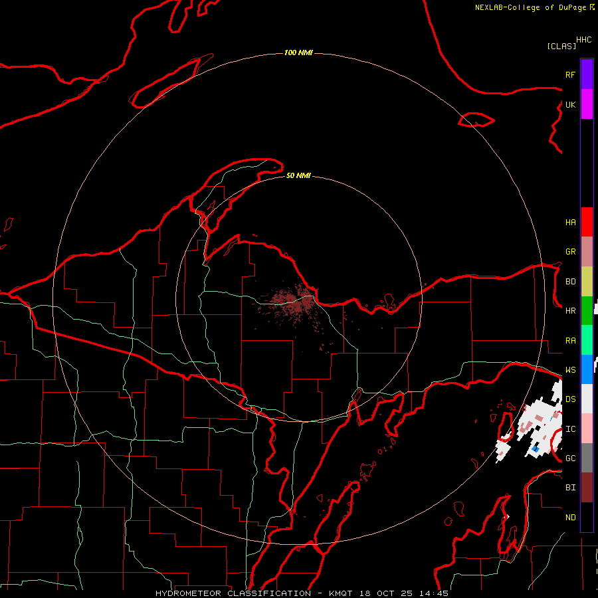The height and width of the screenshot is (598, 598).
Task: Click the 100 NMI range ring label
Action: tap(298, 52)
